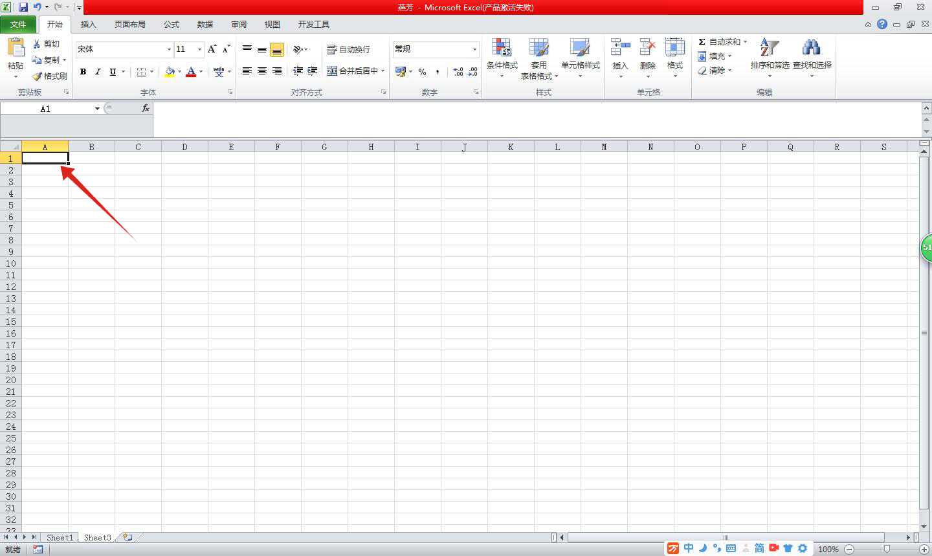Click the Format Painter brush icon

click(37, 76)
